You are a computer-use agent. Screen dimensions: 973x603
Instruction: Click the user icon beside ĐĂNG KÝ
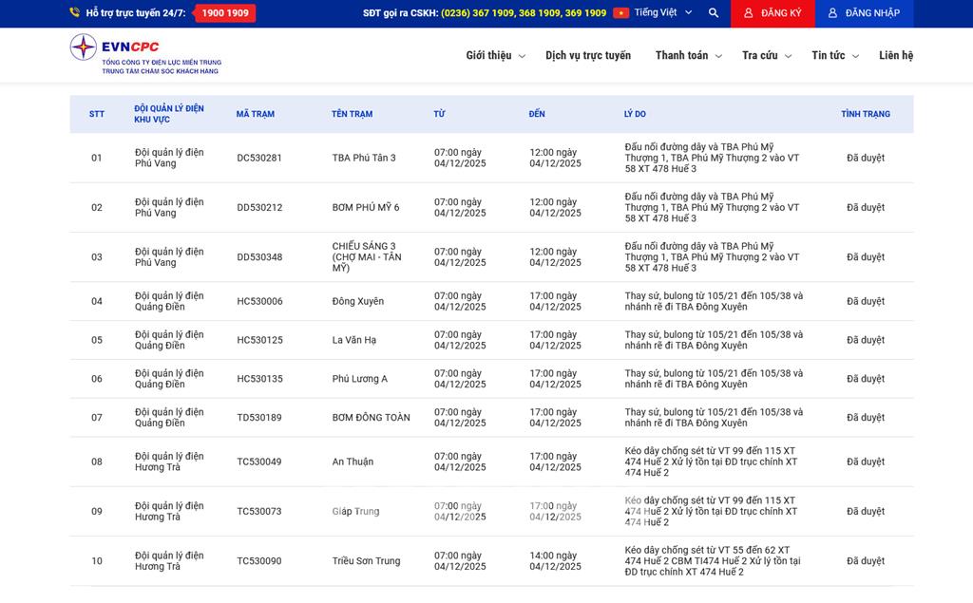pyautogui.click(x=749, y=13)
